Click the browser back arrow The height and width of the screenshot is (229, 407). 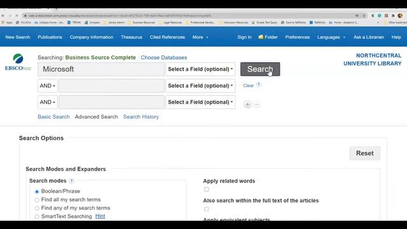(x=3, y=15)
